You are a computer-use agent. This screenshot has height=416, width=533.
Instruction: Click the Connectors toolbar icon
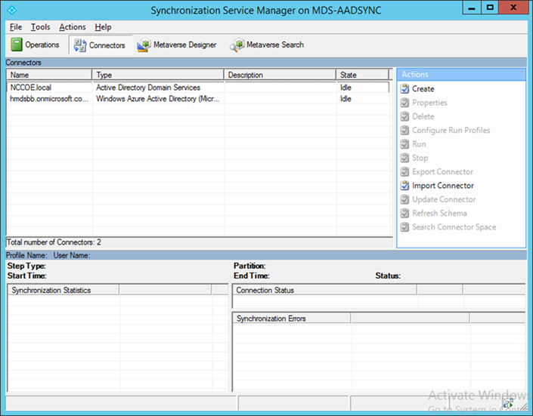click(x=80, y=45)
